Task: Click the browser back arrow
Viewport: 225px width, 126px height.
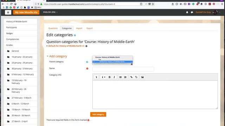Action: [x=3, y=4]
